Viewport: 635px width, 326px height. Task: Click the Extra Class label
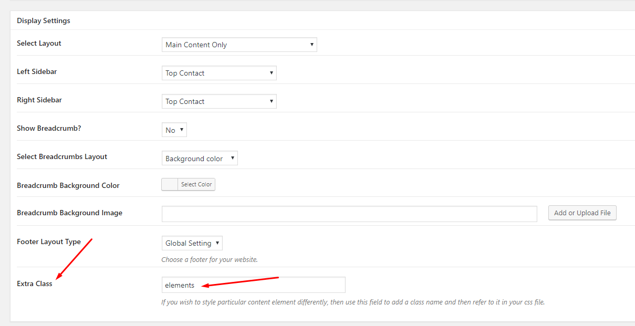click(x=35, y=283)
